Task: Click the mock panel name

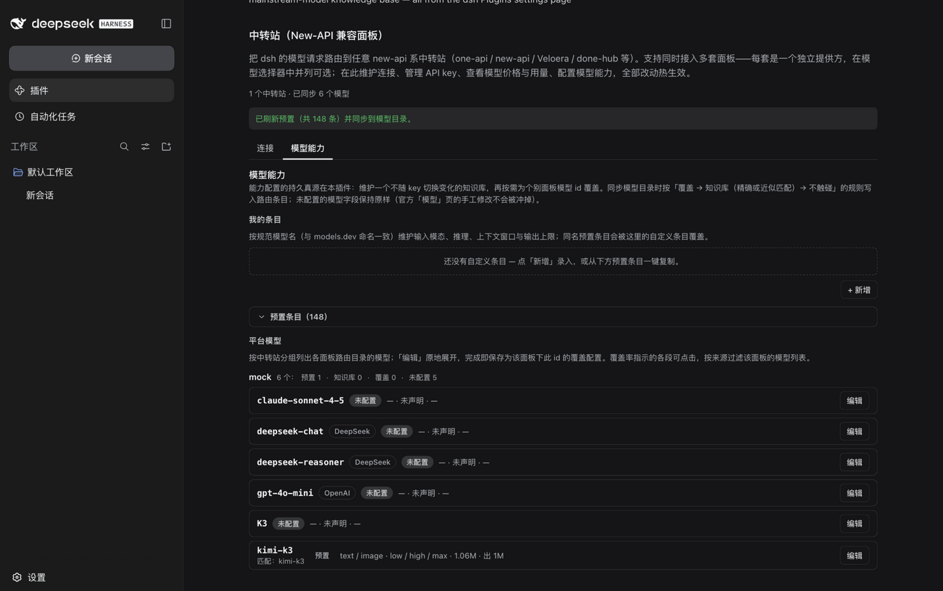Action: tap(260, 377)
